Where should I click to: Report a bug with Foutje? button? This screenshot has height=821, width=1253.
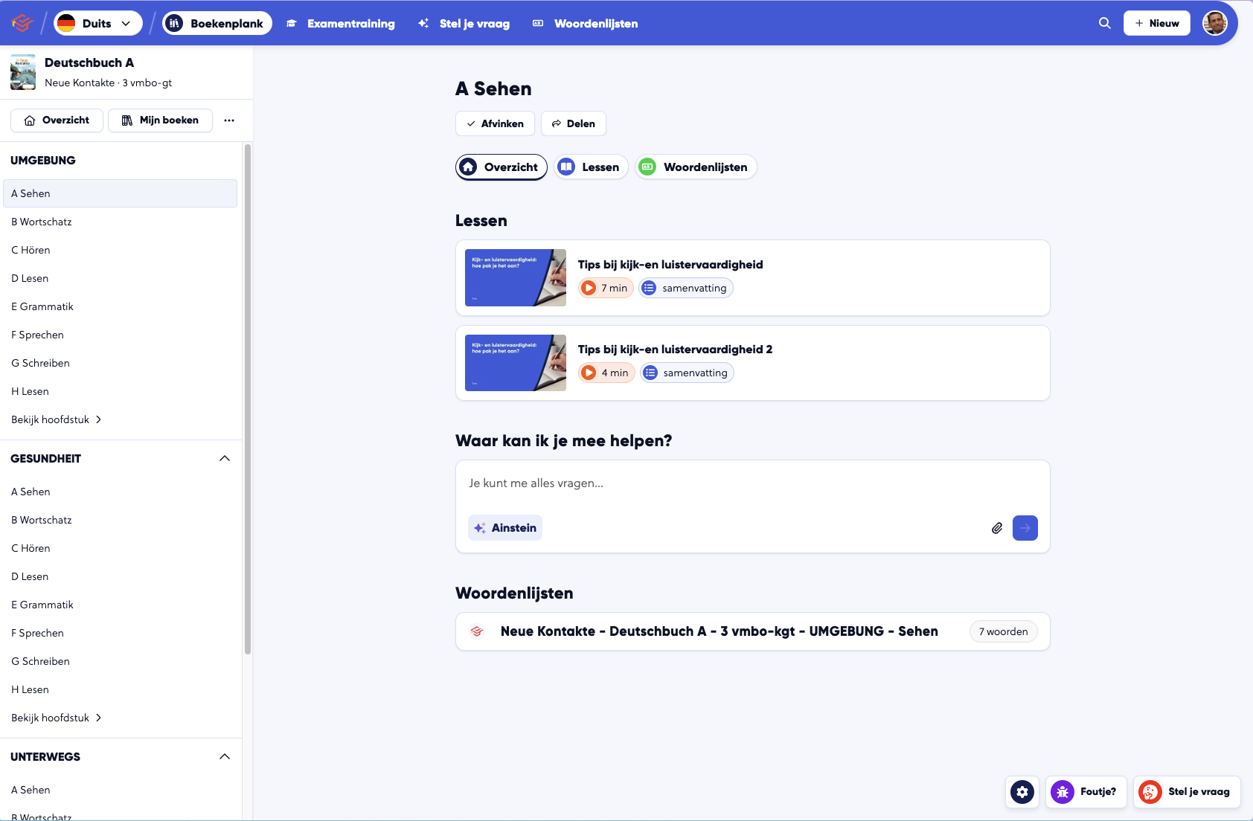[1086, 792]
